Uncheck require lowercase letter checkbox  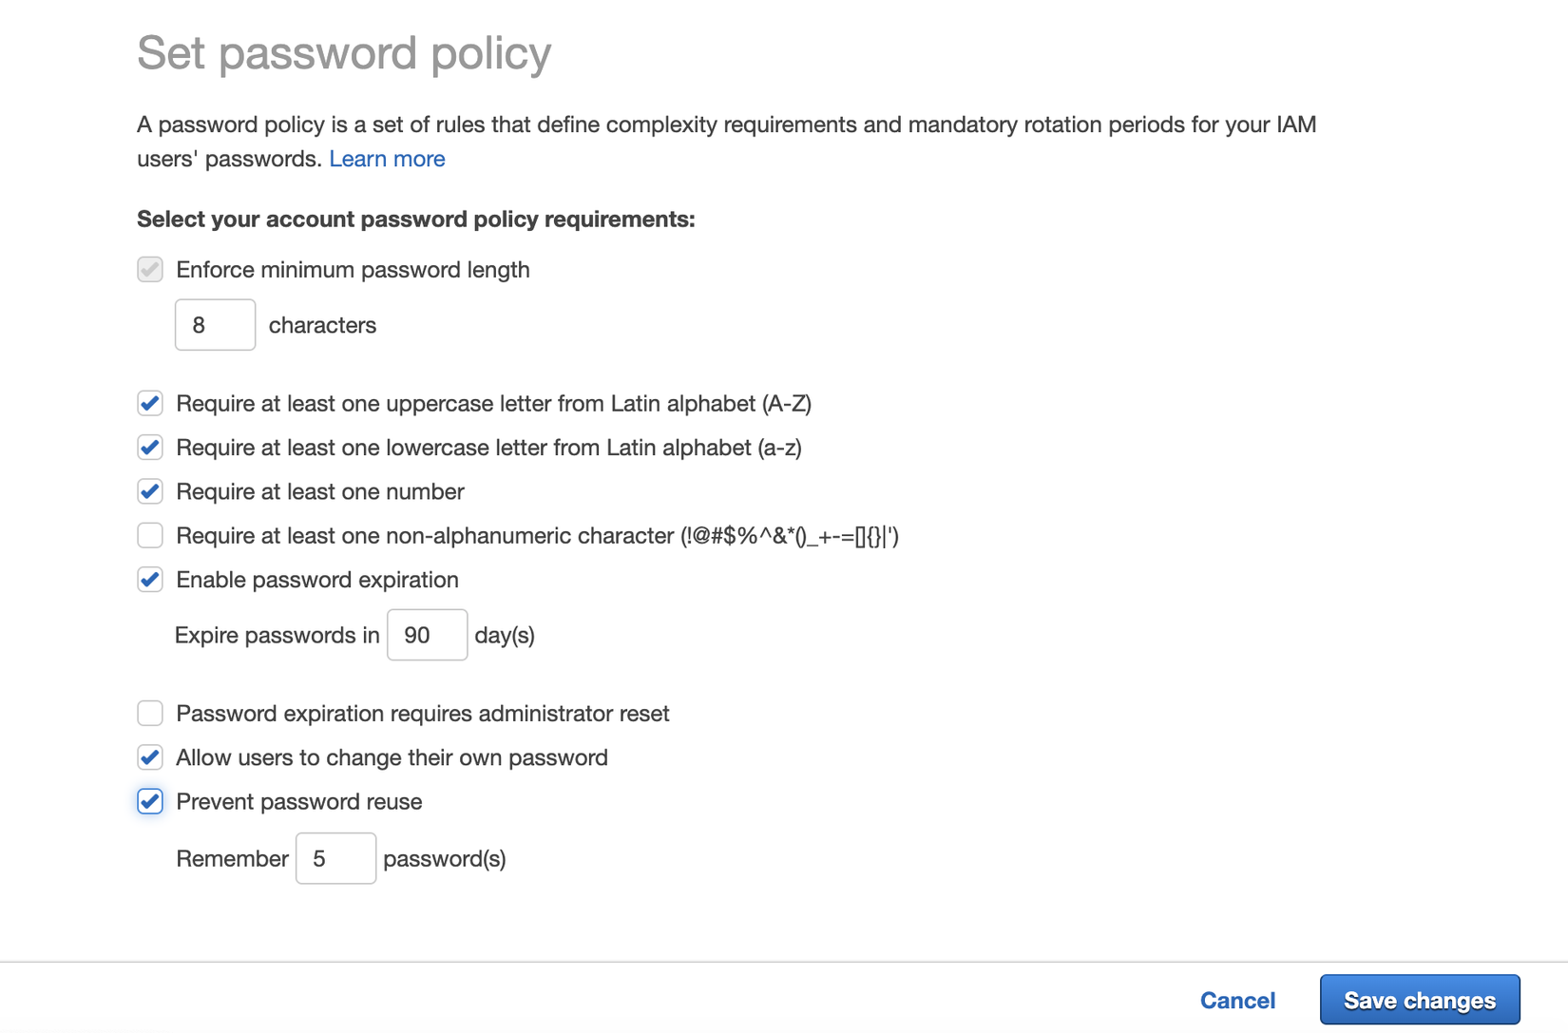coord(150,448)
